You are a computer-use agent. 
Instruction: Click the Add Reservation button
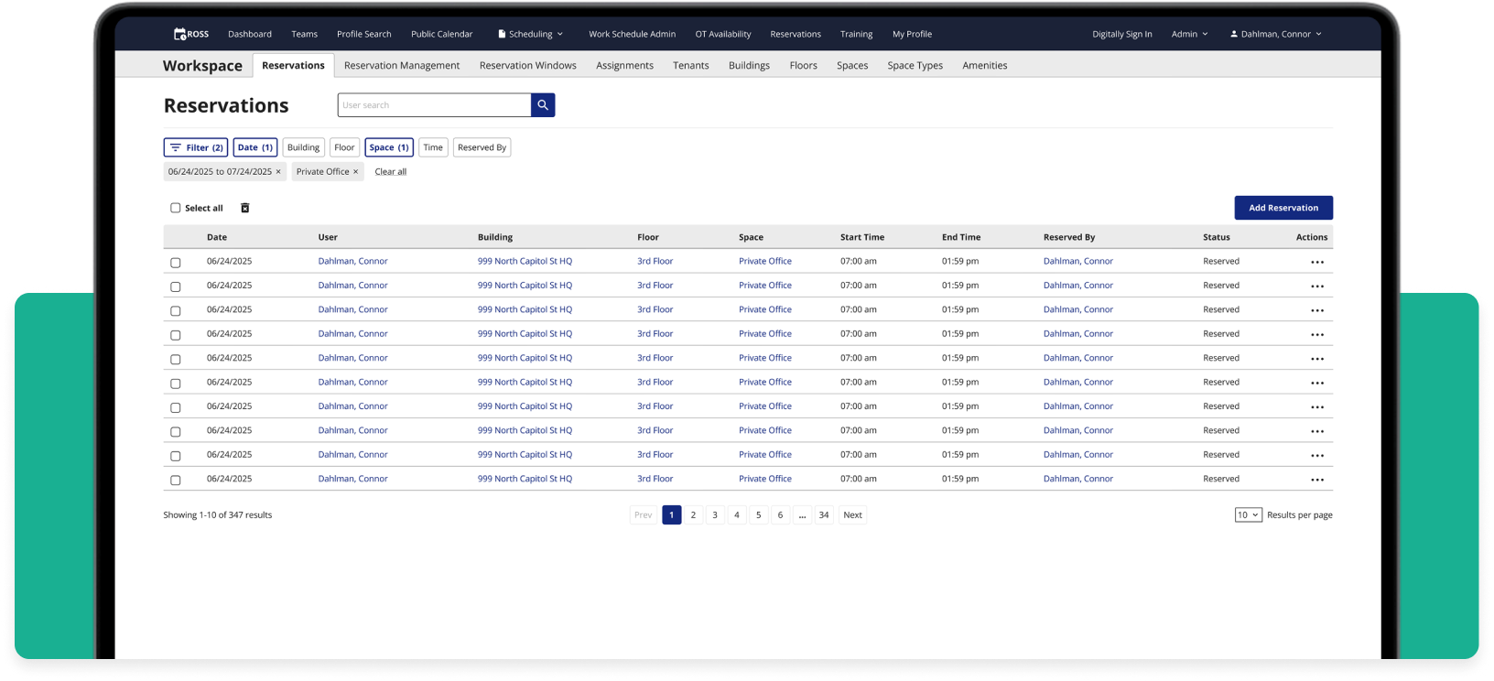pyautogui.click(x=1283, y=208)
